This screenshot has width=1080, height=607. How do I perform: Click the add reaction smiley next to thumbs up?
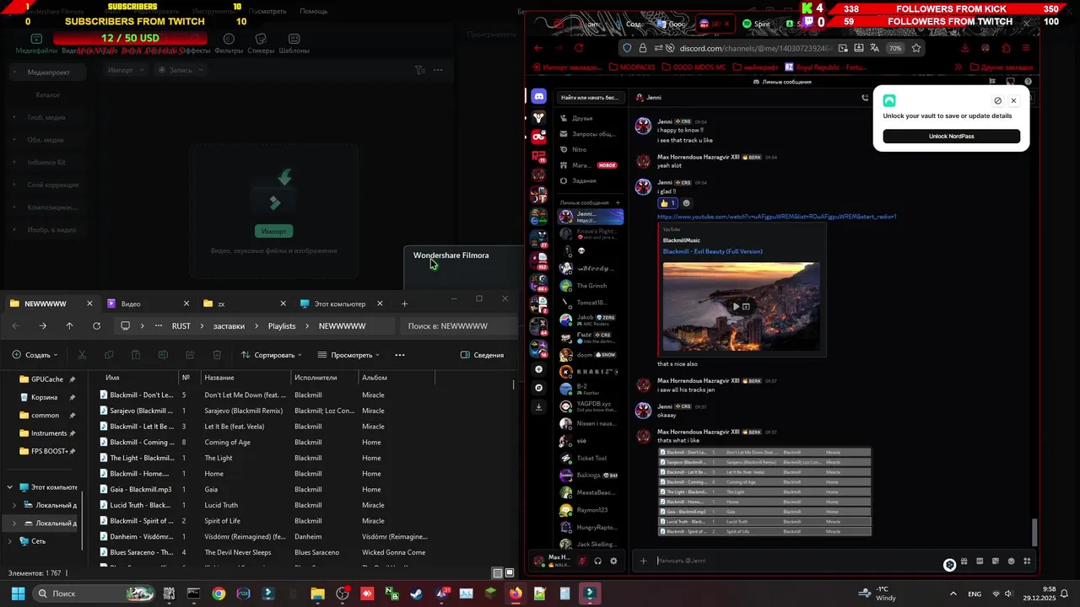tap(686, 203)
